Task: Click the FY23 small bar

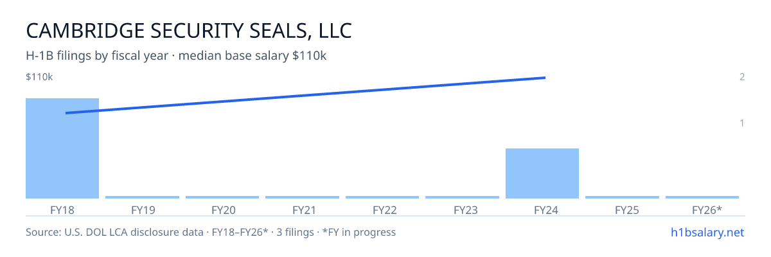Action: [x=462, y=197]
